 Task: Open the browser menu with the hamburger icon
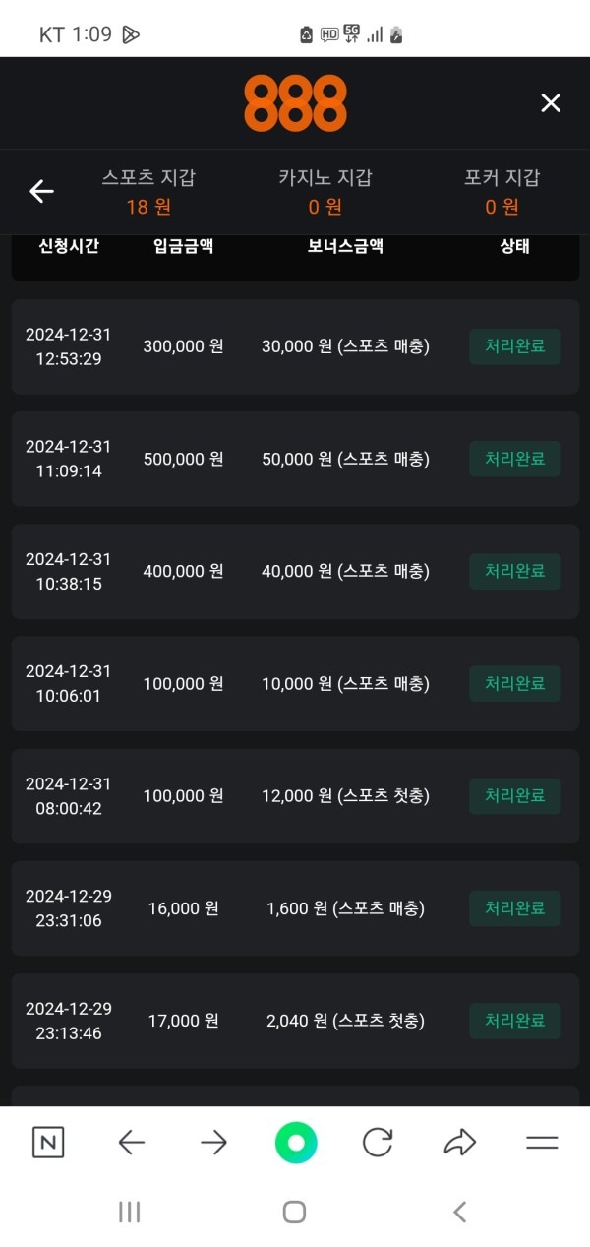[541, 1142]
